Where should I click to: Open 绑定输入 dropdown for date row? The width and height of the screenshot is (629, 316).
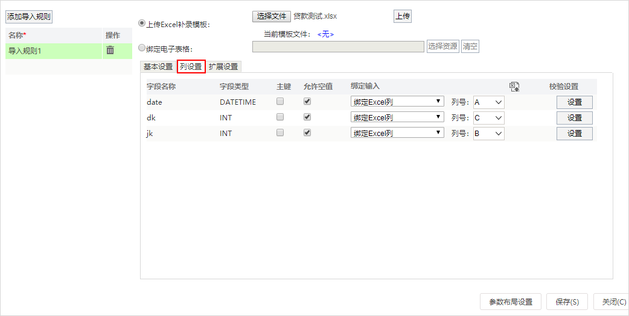coord(397,102)
